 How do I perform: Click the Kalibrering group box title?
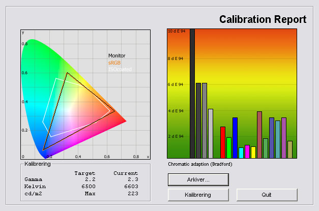click(38, 164)
